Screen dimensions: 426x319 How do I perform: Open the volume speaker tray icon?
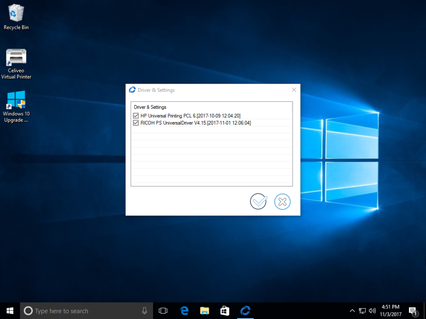(x=372, y=311)
